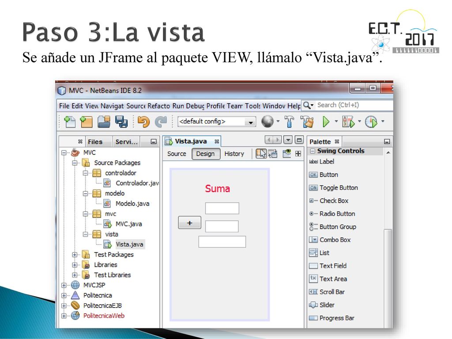
Task: Activate Connection Mode icon in designer toolbar
Action: [273, 154]
